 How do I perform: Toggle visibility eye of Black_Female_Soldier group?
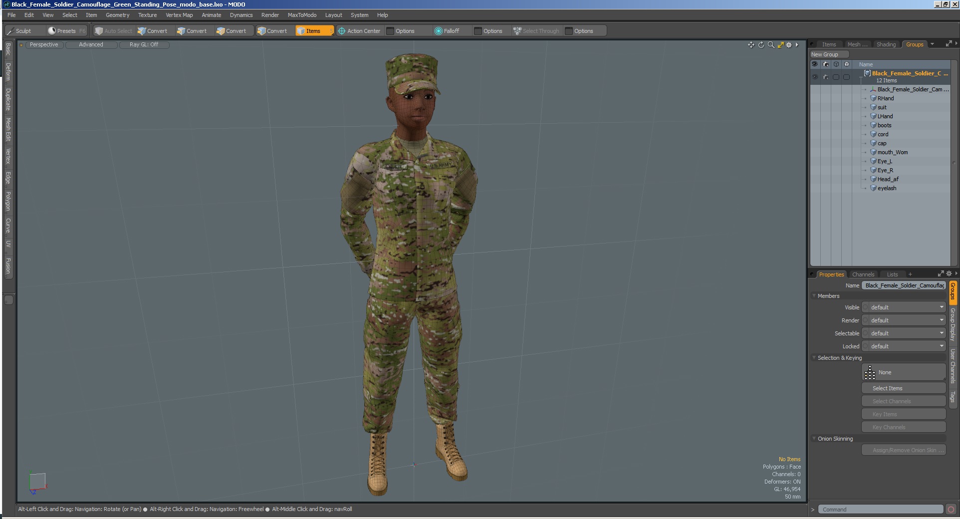pos(815,77)
